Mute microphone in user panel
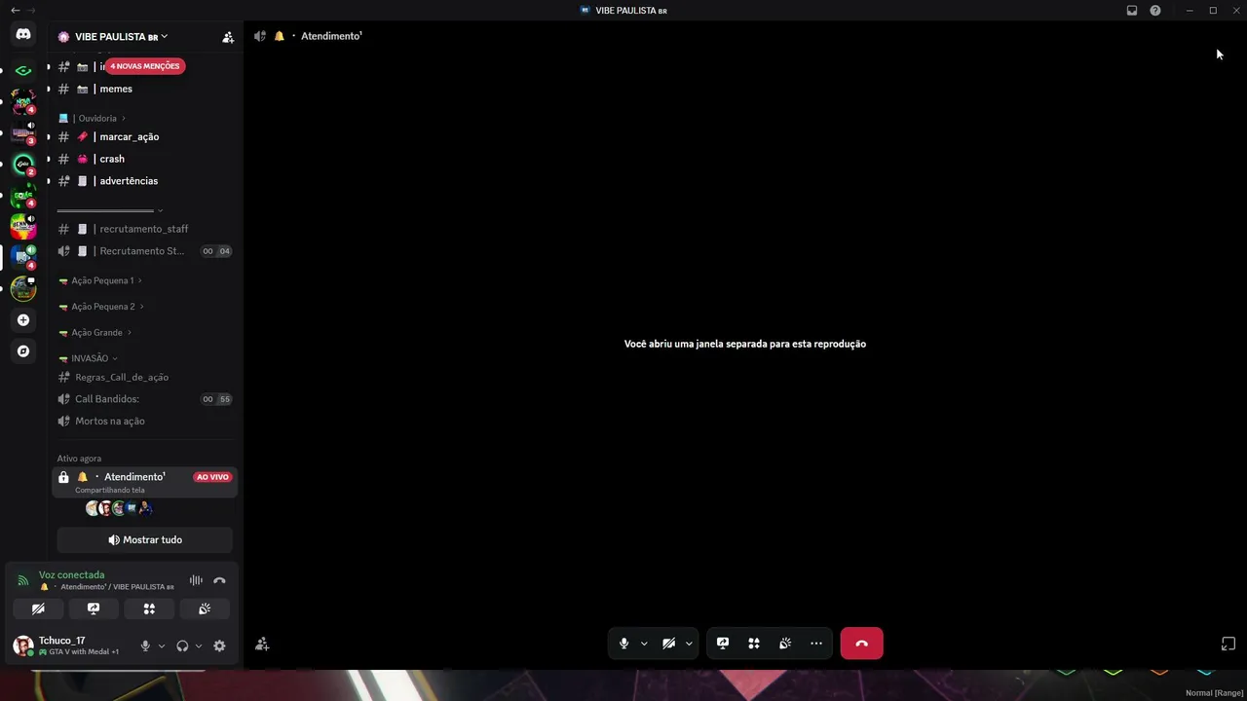This screenshot has width=1247, height=701. click(145, 646)
